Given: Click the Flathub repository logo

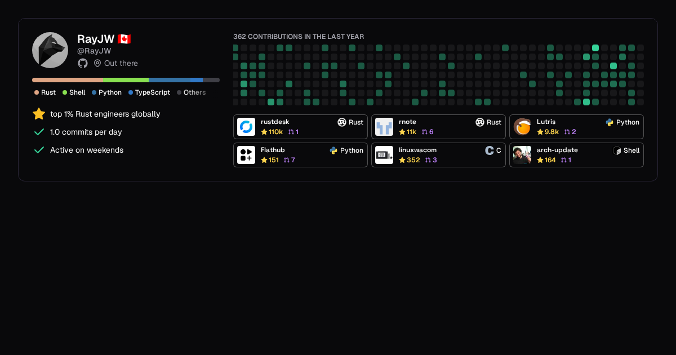Looking at the screenshot, I should (246, 155).
